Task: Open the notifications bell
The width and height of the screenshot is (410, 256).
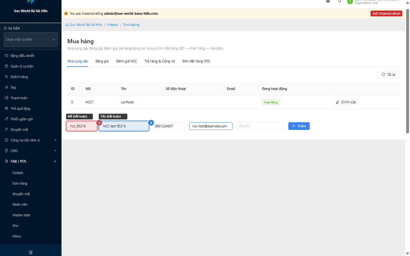Action: click(x=340, y=1)
